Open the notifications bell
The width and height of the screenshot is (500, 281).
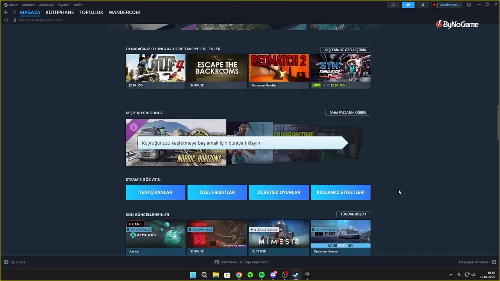423,5
